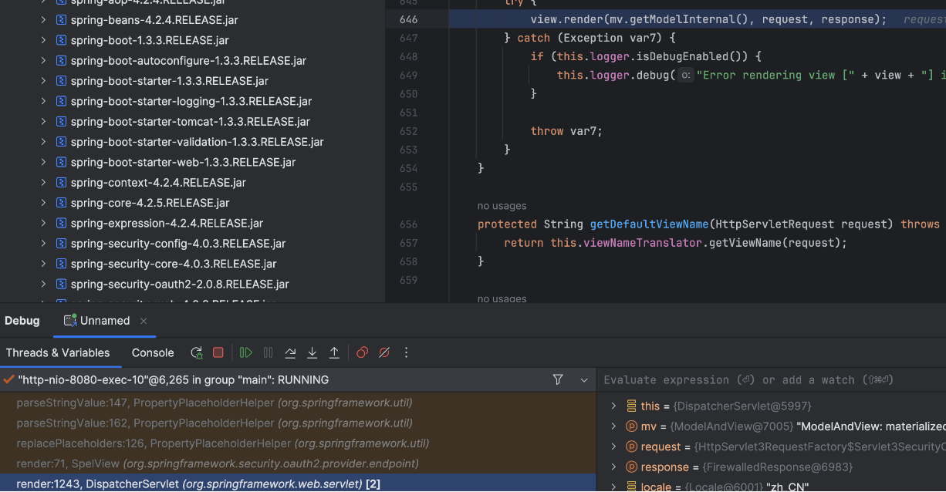Rerun the debug session
946x492 pixels.
click(x=197, y=352)
